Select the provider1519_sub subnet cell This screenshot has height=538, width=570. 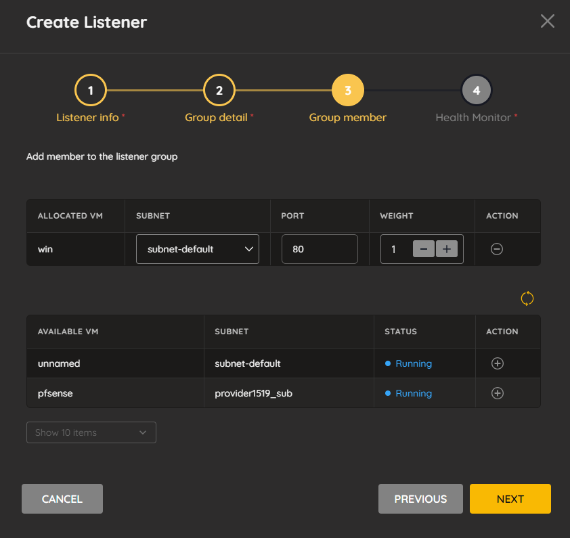253,393
